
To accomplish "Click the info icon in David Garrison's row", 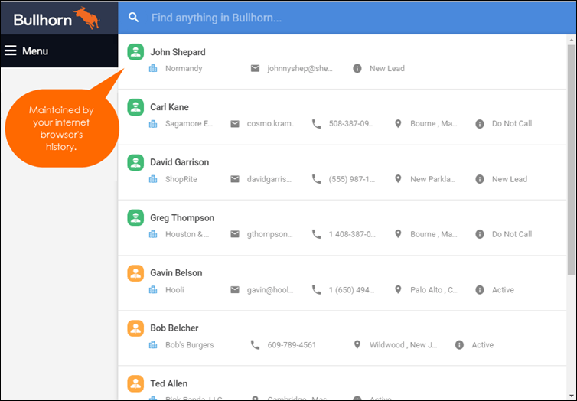I will (x=480, y=179).
